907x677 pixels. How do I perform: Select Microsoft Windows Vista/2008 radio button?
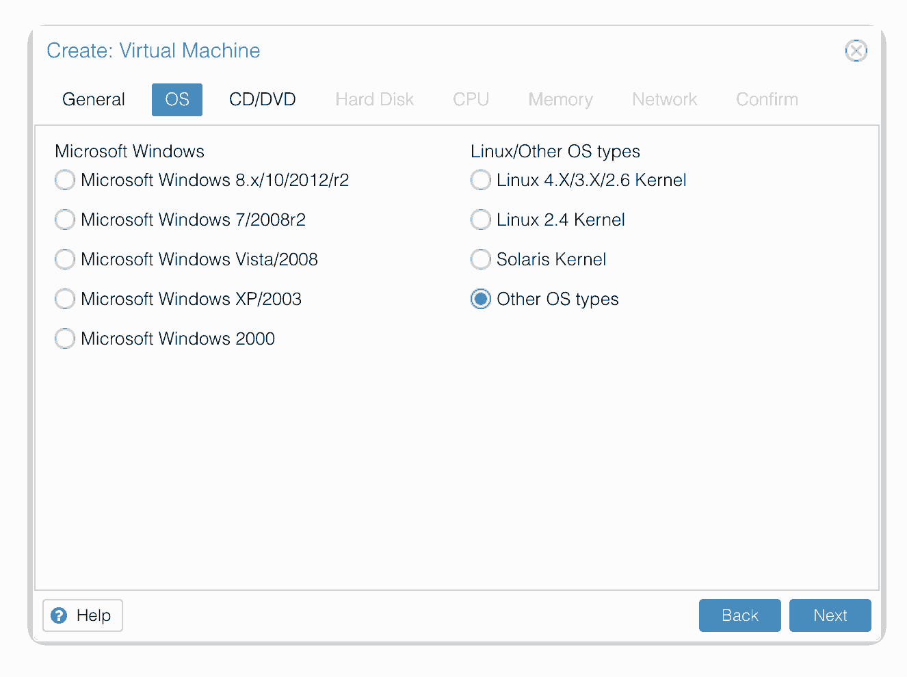pos(65,259)
